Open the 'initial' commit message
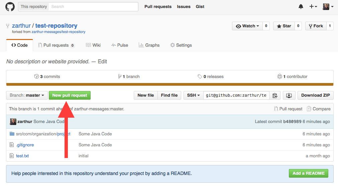The height and width of the screenshot is (186, 338). (84, 156)
